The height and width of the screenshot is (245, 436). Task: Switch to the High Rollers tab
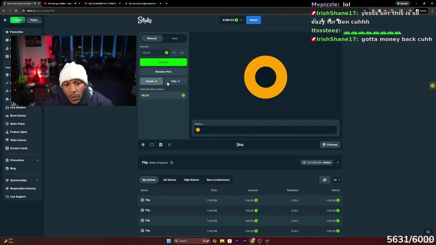191,180
